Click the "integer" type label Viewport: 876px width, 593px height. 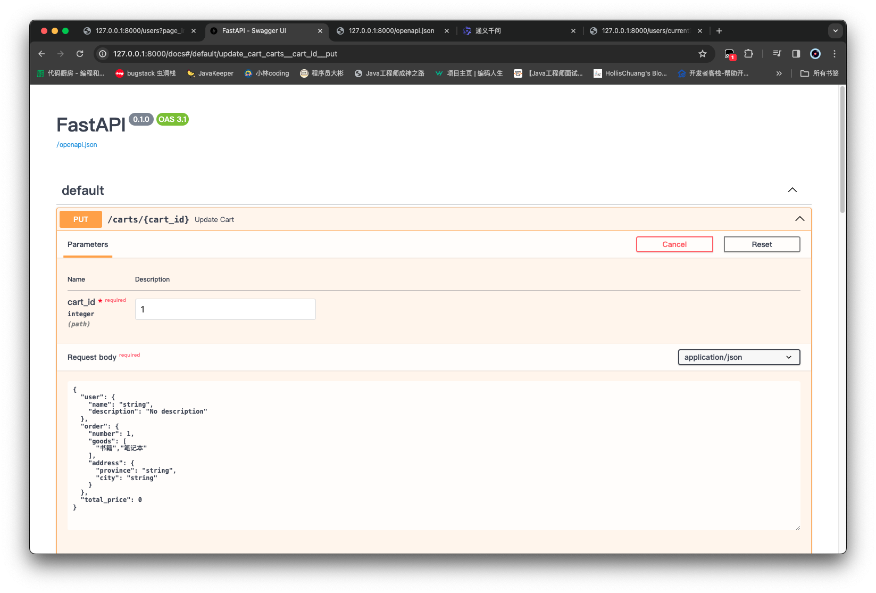(81, 314)
